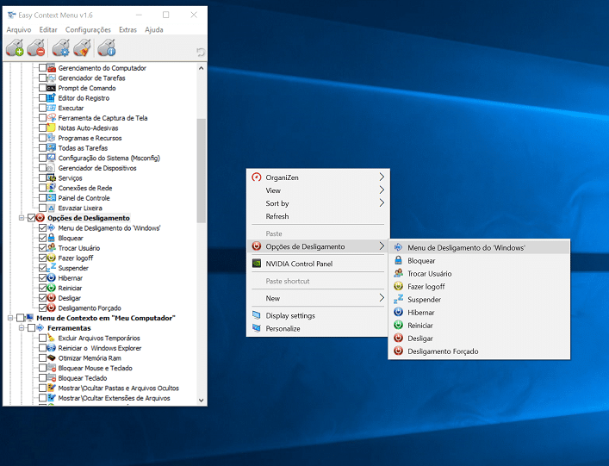Screen dimensions: 609x466
Task: Click the Desligamento Forçado icon in submenu
Action: 398,351
